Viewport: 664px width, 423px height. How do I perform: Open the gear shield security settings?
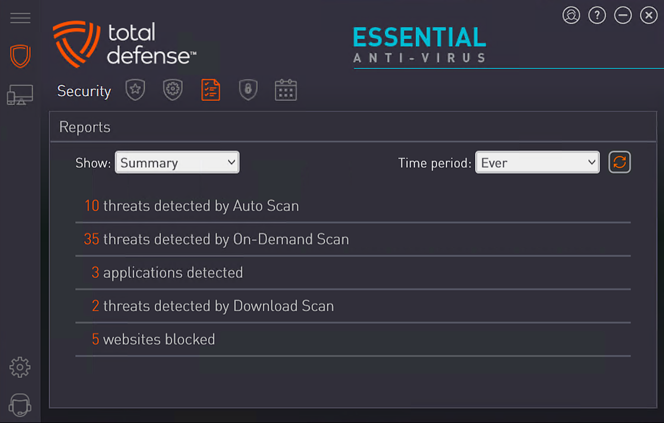point(173,90)
